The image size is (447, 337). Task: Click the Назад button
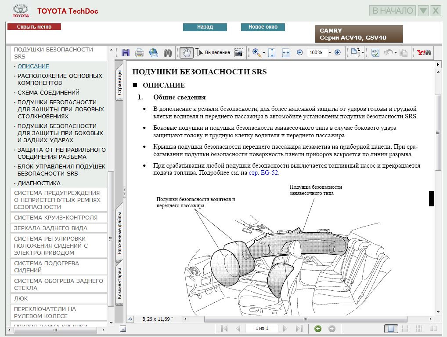point(205,27)
